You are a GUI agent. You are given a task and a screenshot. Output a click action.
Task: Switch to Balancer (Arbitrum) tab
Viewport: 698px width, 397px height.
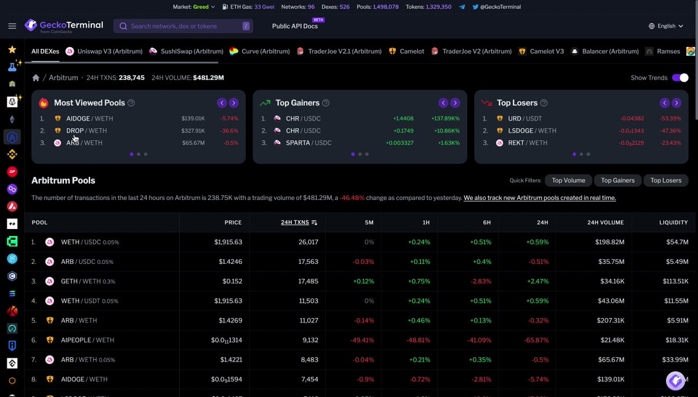(604, 51)
